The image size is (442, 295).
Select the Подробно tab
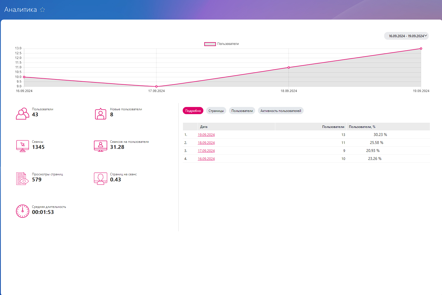[x=193, y=111]
